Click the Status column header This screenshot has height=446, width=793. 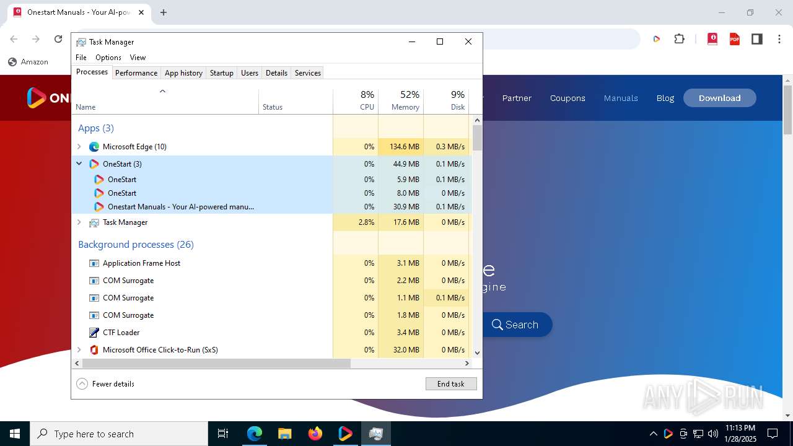click(296, 100)
